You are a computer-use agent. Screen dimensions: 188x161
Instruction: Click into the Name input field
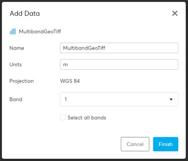point(119,48)
